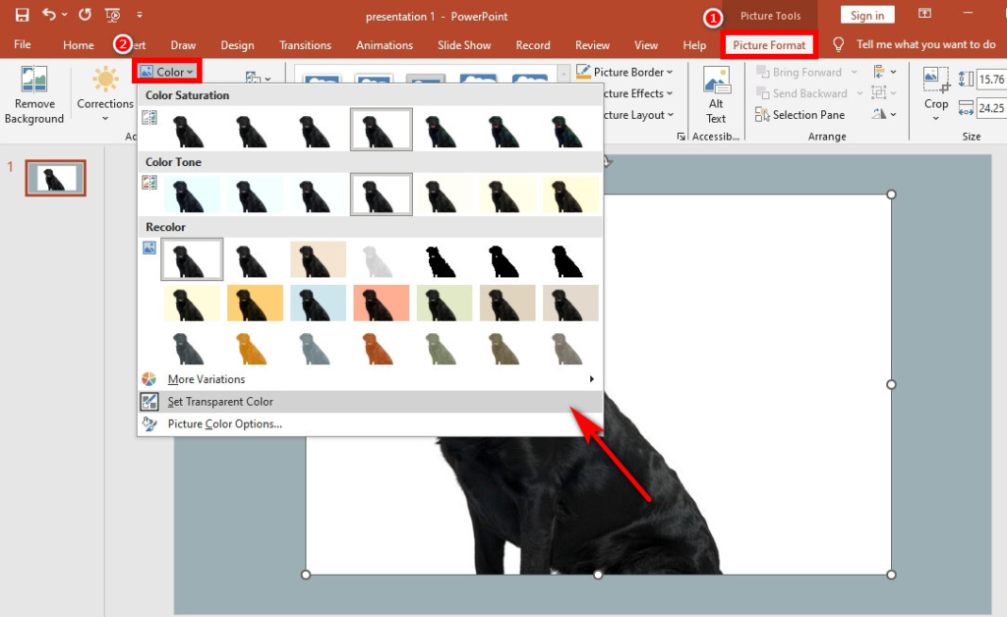Switch to the Animations tab

click(384, 44)
